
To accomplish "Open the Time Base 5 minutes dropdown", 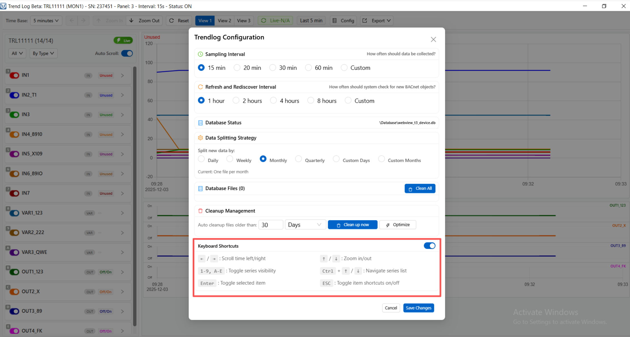I will click(x=46, y=21).
